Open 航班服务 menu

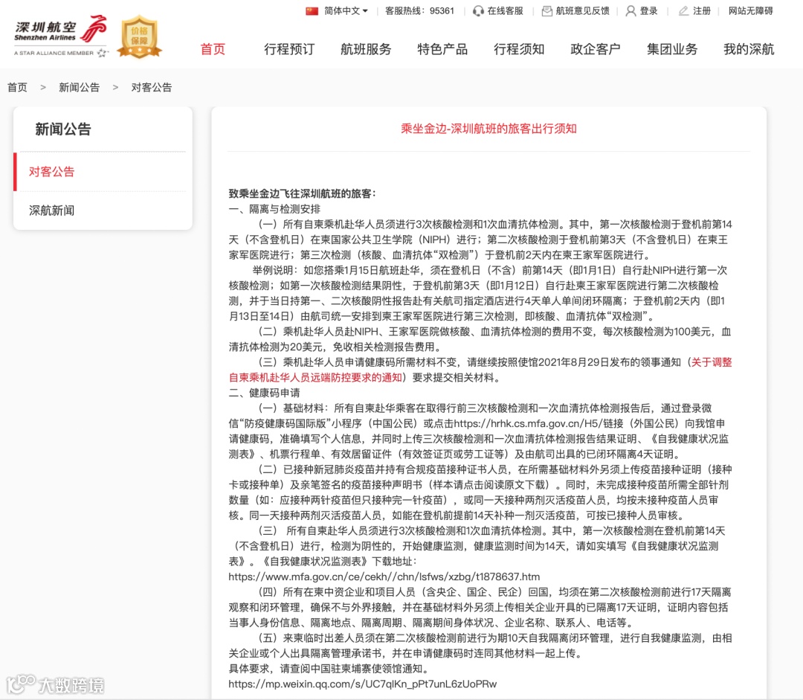pyautogui.click(x=366, y=49)
